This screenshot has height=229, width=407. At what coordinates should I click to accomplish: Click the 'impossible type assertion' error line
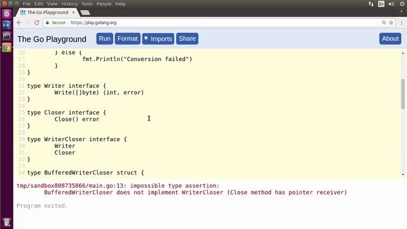point(118,186)
